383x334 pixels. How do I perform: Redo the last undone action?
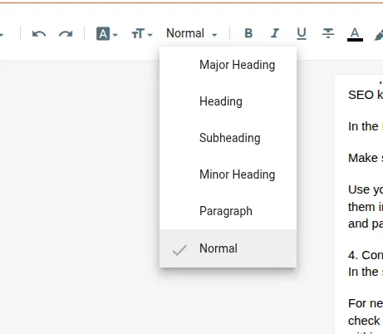point(66,34)
